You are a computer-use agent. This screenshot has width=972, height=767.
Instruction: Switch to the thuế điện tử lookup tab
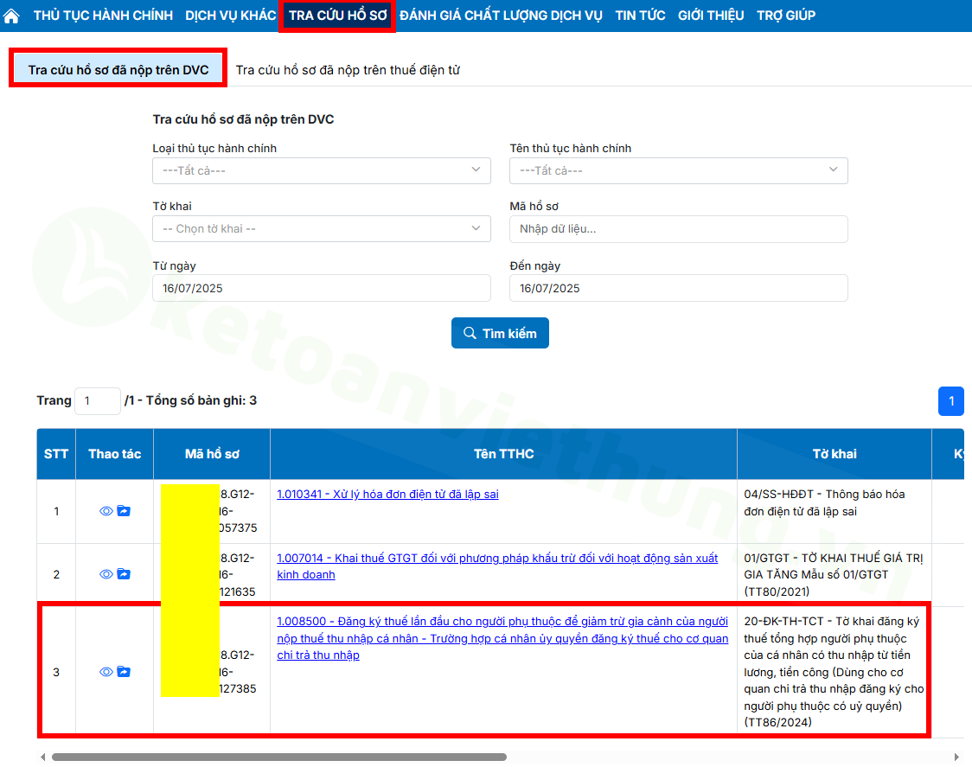[x=349, y=71]
